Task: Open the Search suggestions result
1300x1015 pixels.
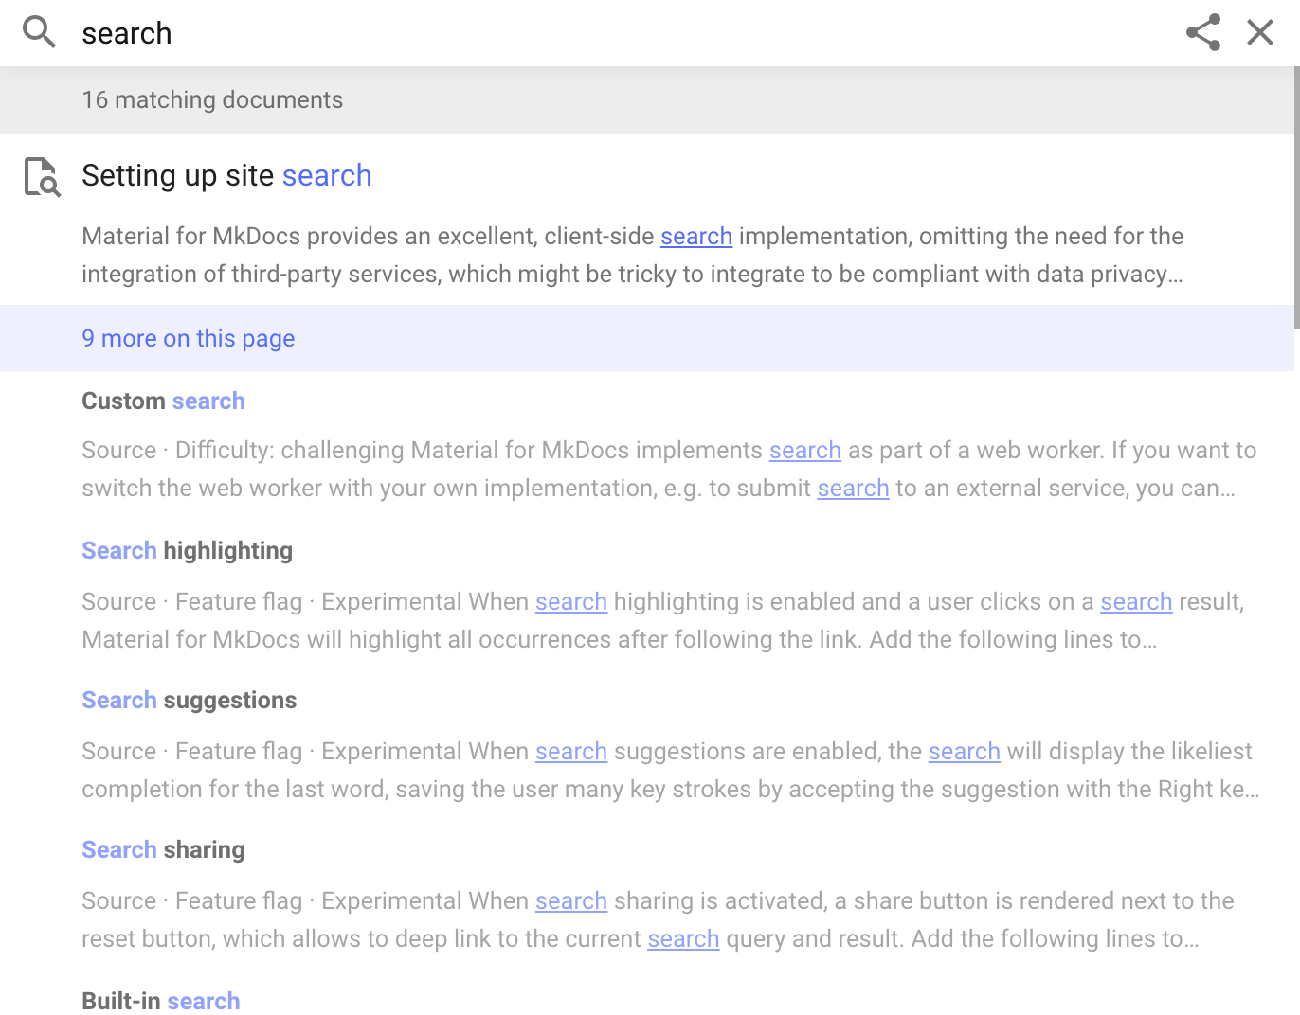Action: tap(189, 700)
